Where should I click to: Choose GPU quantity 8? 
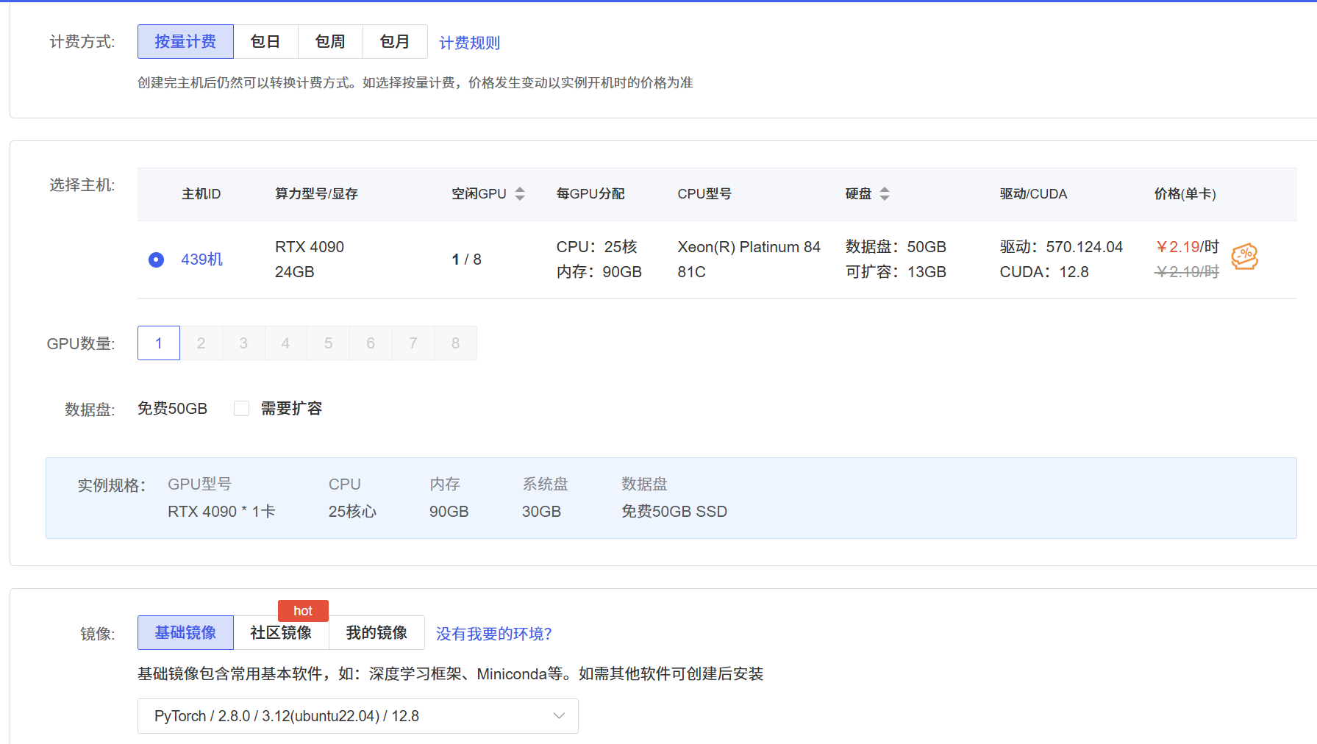(456, 343)
